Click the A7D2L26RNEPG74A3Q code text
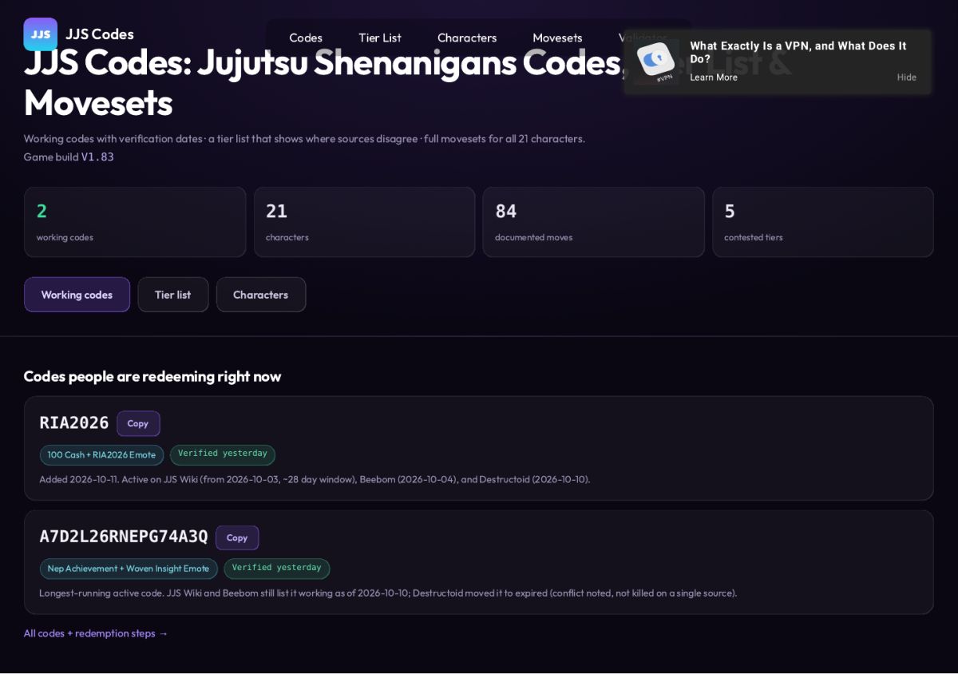958x674 pixels. click(x=124, y=537)
